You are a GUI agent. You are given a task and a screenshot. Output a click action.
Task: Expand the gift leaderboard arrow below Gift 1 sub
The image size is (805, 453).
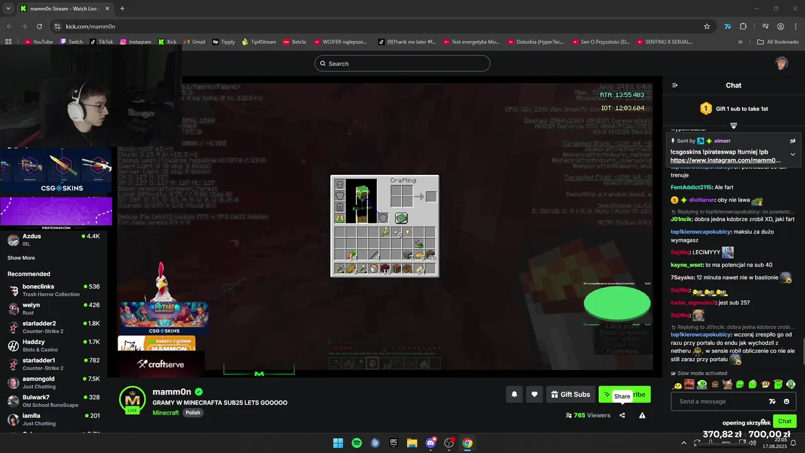click(733, 126)
